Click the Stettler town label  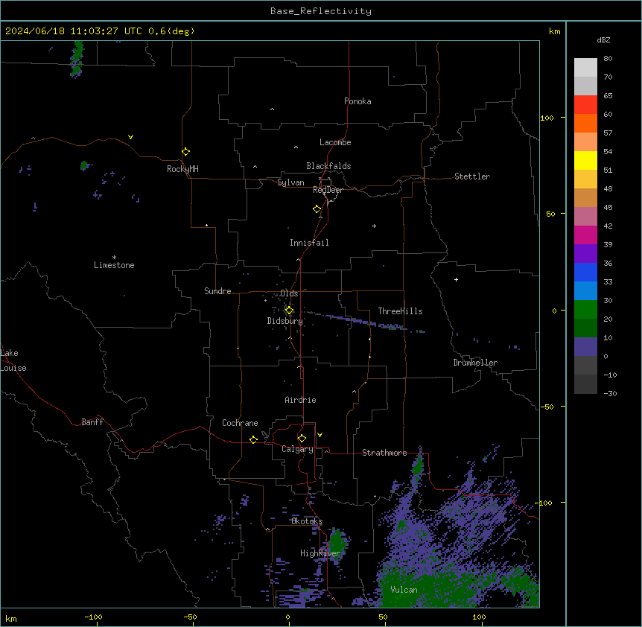pyautogui.click(x=472, y=176)
